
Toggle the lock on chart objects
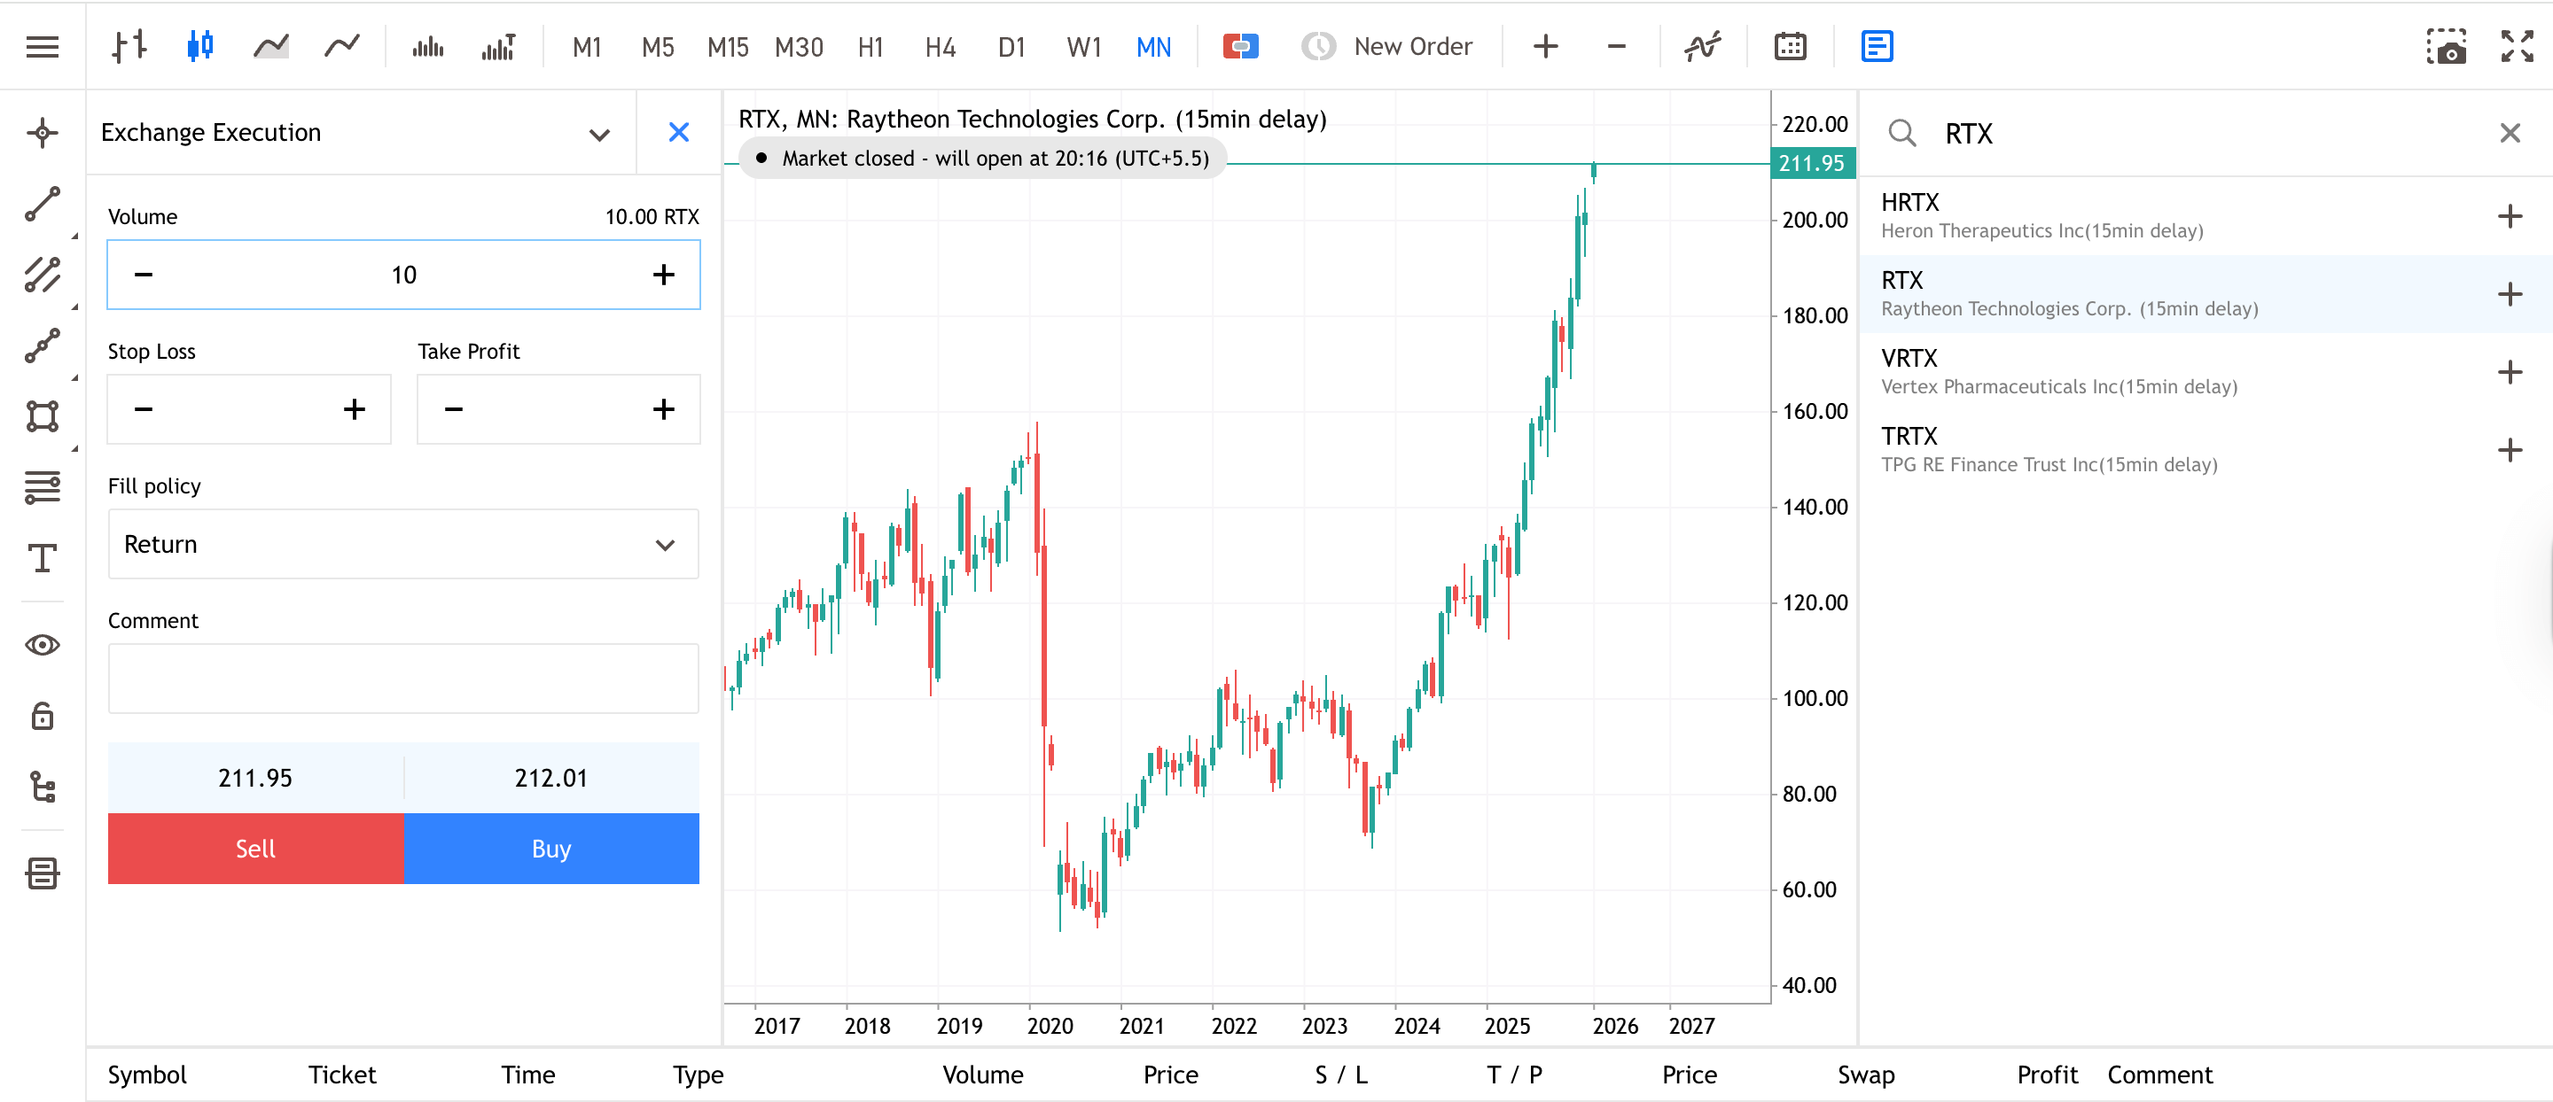coord(41,716)
